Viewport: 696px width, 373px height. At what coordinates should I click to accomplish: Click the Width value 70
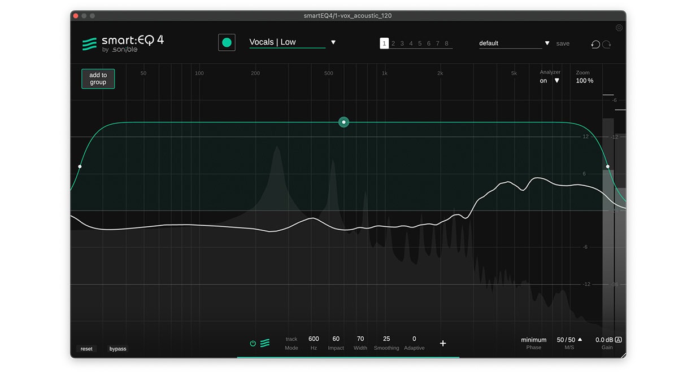[360, 339]
